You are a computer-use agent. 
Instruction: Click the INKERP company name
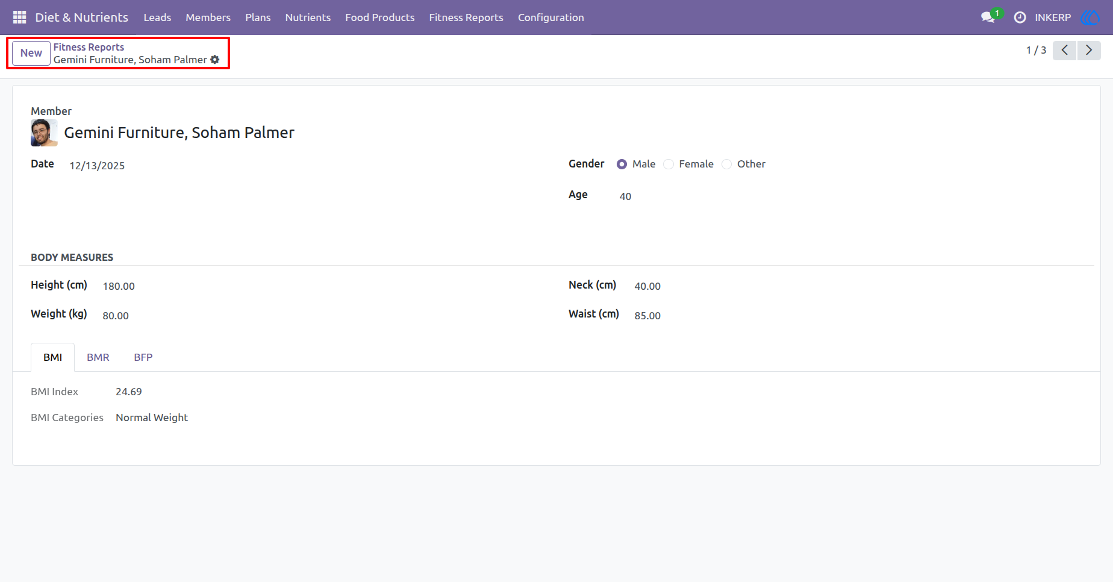pyautogui.click(x=1053, y=17)
